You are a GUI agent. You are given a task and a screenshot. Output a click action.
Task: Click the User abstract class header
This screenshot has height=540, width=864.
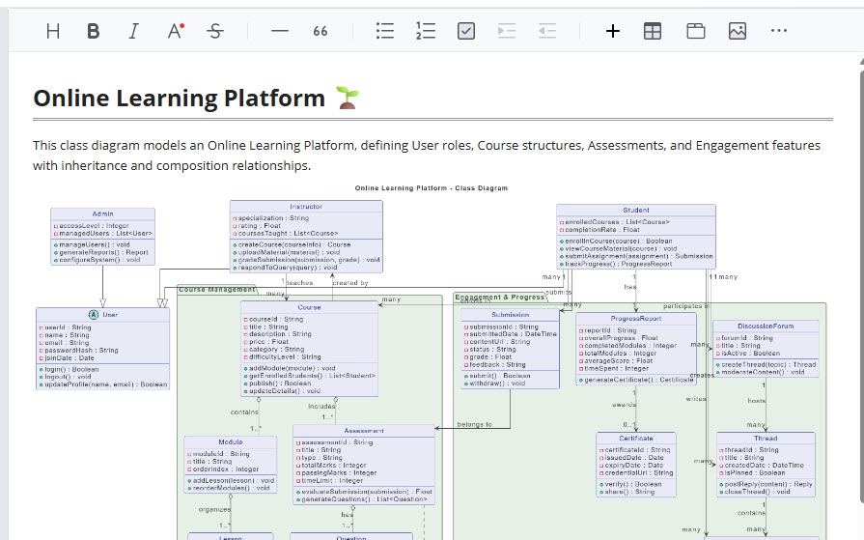tap(102, 314)
